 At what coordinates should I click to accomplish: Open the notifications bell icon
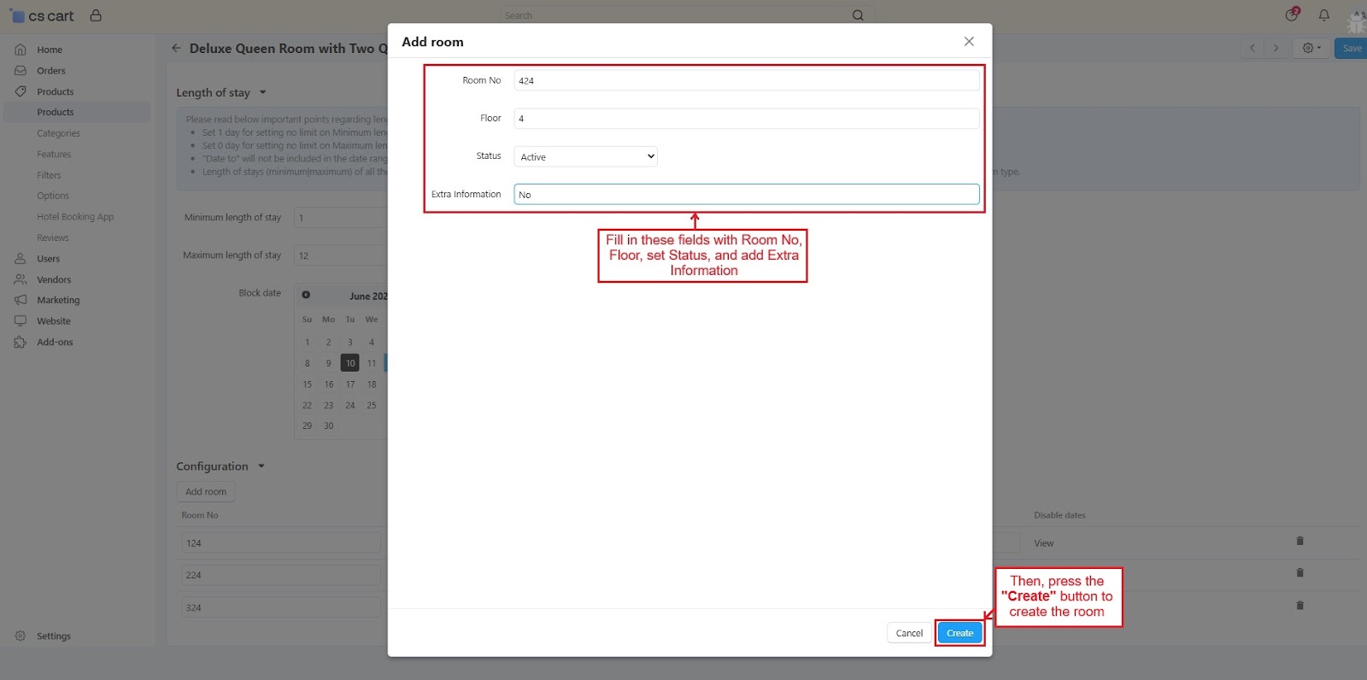pos(1323,15)
